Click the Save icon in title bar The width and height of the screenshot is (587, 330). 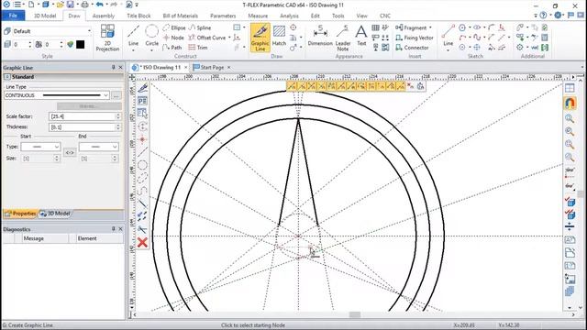click(x=71, y=5)
